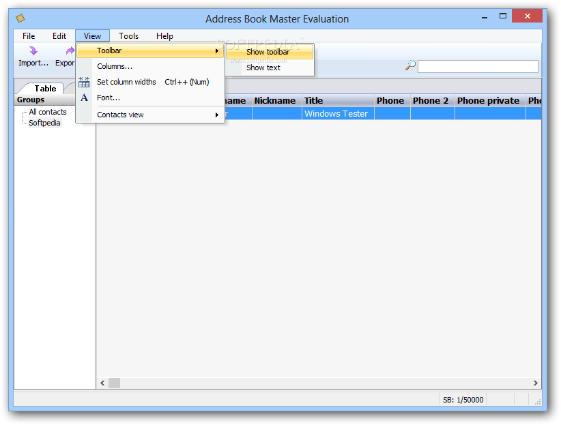Select All contacts group

tap(48, 112)
